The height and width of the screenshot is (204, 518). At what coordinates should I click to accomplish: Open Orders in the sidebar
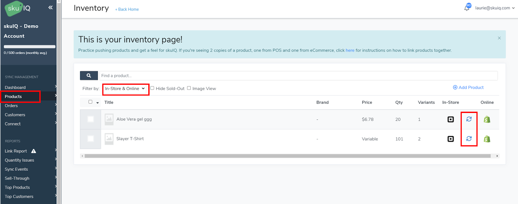pyautogui.click(x=11, y=106)
